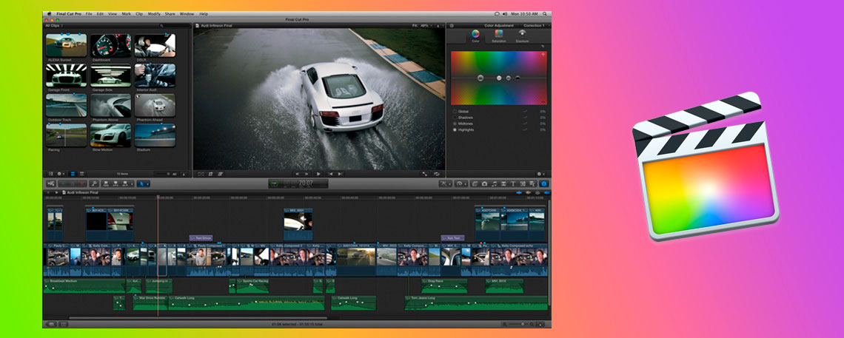Open the Photos browser camera icon

point(484,183)
